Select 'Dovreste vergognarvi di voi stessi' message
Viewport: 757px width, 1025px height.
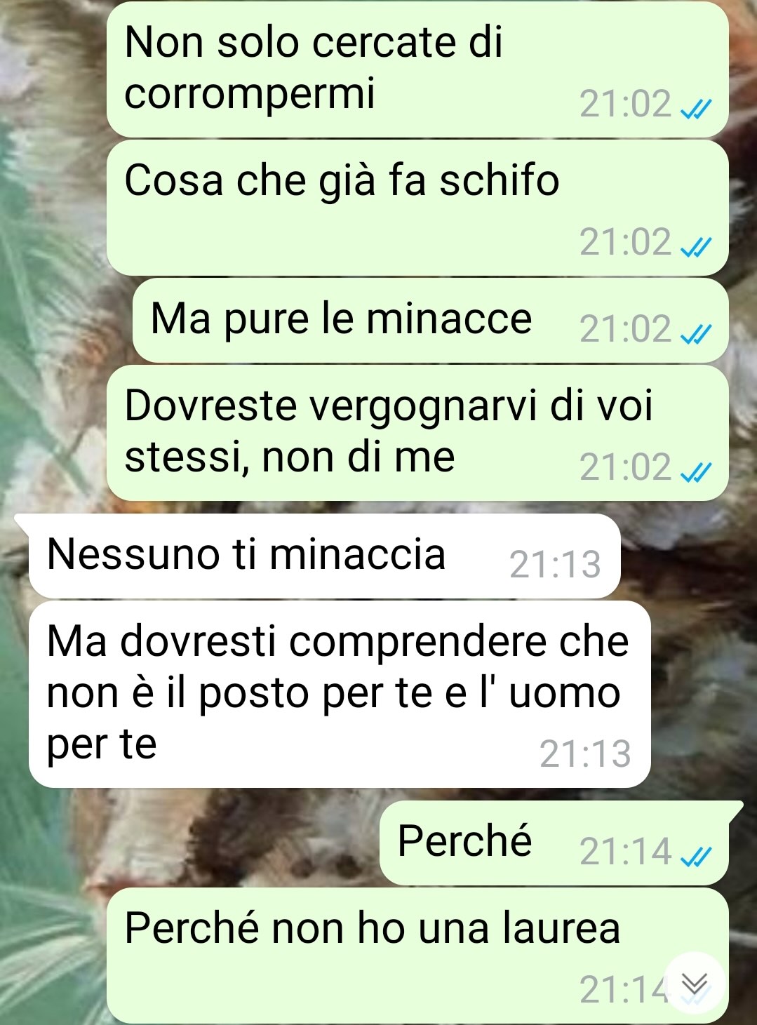pos(417,433)
